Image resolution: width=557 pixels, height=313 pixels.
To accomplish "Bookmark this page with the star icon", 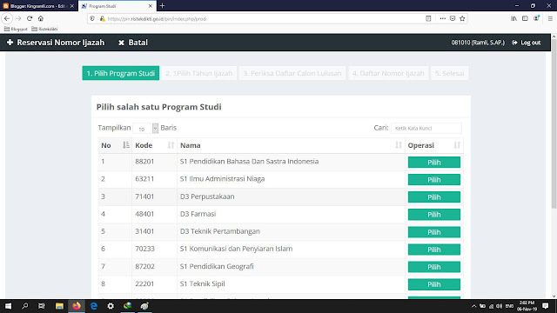I will pyautogui.click(x=462, y=18).
